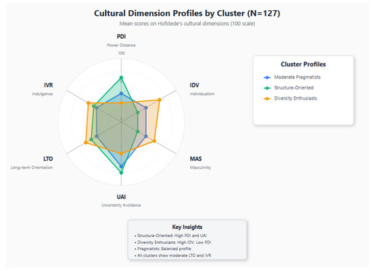The height and width of the screenshot is (271, 372).
Task: Toggle Moderate Pragmatists series via legend label
Action: 298,77
